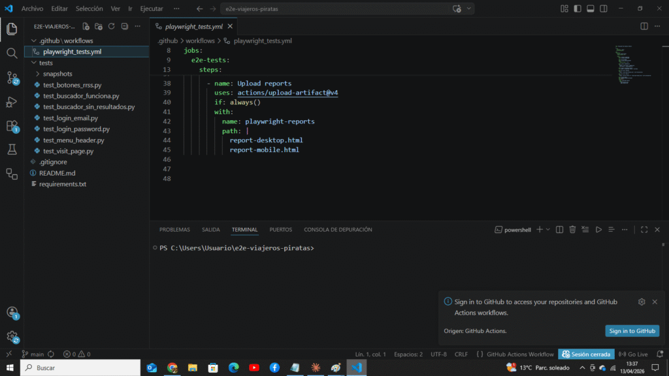Open the Explorer view in activity bar
Viewport: 669px width, 376px height.
[12, 29]
